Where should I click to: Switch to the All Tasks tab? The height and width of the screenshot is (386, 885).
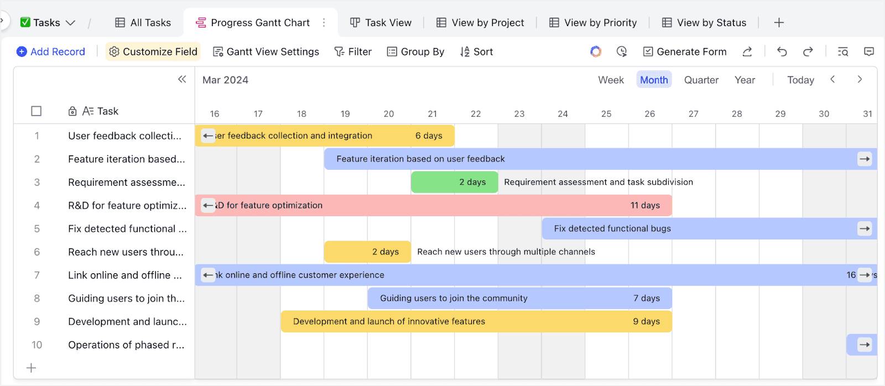coord(143,23)
